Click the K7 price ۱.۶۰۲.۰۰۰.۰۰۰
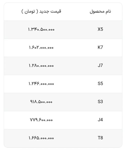Image resolution: width=126 pixels, height=150 pixels. [41, 47]
